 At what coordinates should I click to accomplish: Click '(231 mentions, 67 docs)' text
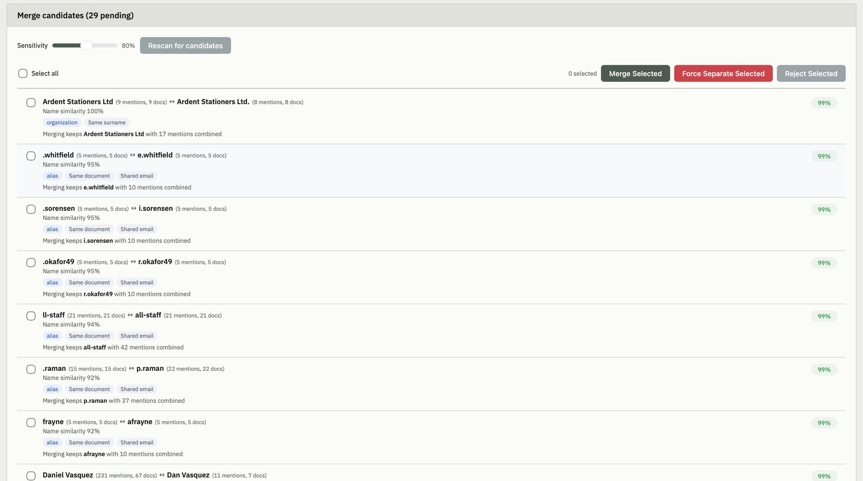click(126, 476)
